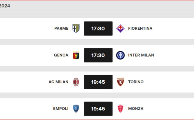Click the MONZA team name
This screenshot has height=120, width=194.
tap(136, 108)
